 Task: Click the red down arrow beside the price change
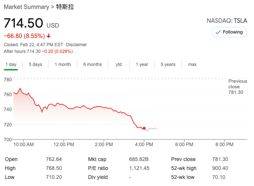[49, 36]
